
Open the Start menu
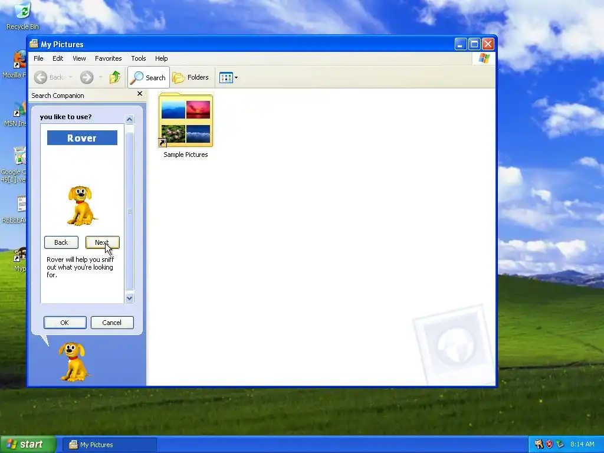[x=27, y=445]
